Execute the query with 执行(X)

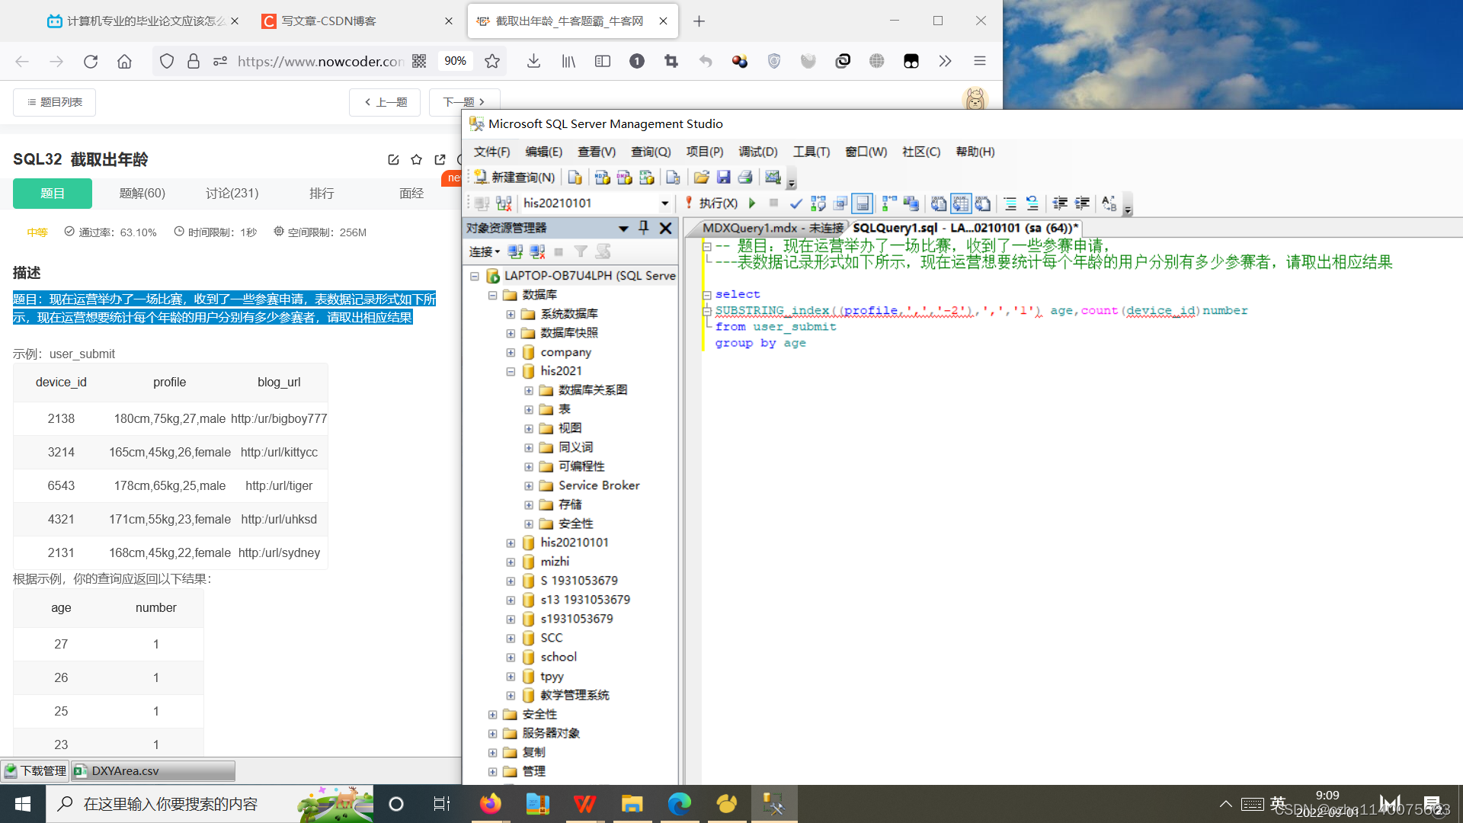pos(712,203)
